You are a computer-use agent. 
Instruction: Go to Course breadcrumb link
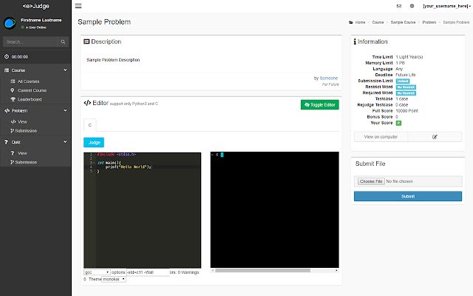point(378,22)
